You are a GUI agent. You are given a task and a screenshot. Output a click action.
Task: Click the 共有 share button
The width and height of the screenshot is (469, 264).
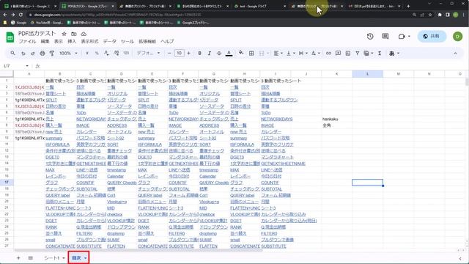coord(432,36)
